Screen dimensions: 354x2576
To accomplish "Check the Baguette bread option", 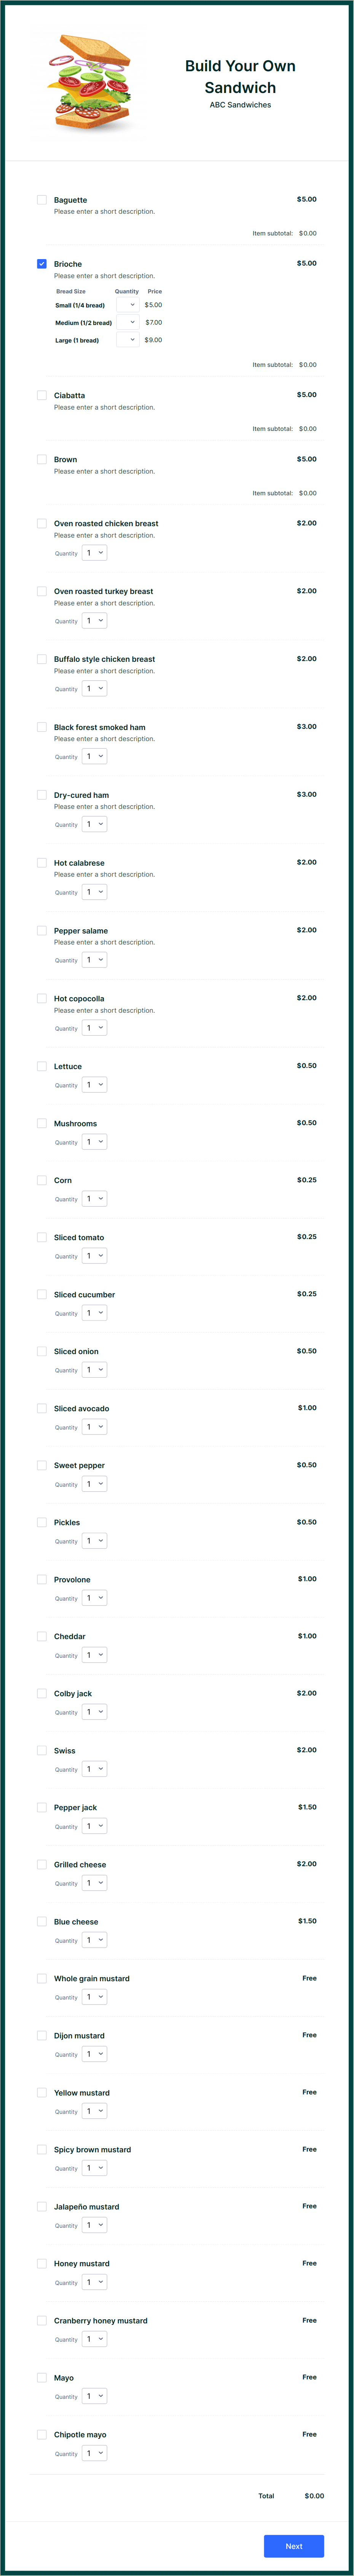I will 41,200.
